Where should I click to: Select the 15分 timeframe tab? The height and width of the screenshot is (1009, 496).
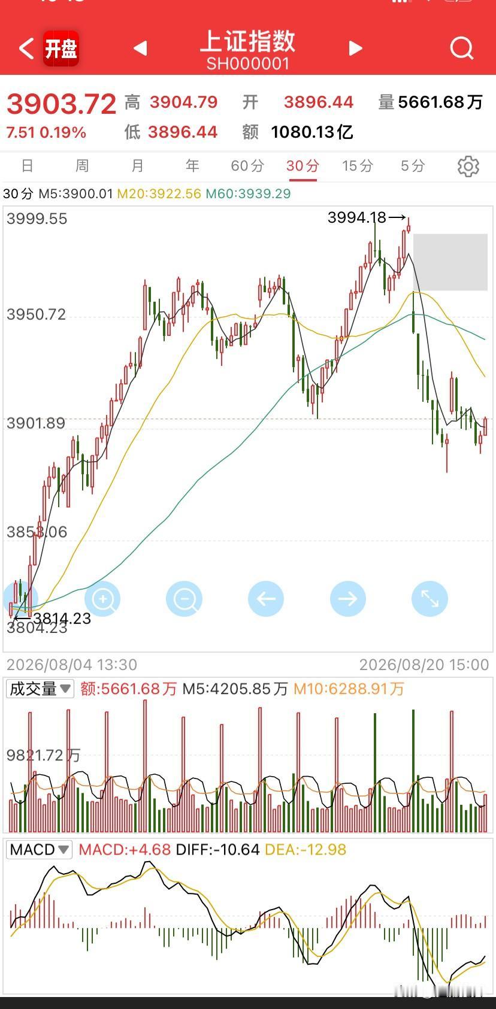(358, 166)
